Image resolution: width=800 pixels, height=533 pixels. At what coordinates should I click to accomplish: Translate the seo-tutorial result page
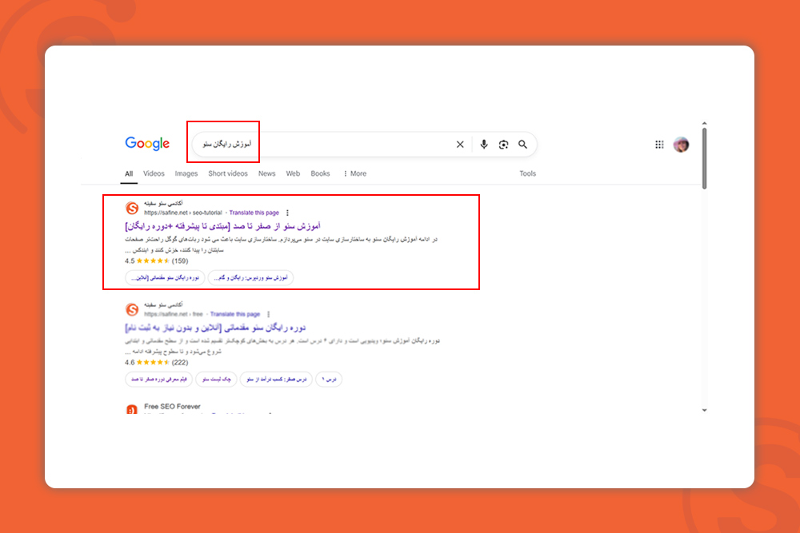(x=254, y=213)
